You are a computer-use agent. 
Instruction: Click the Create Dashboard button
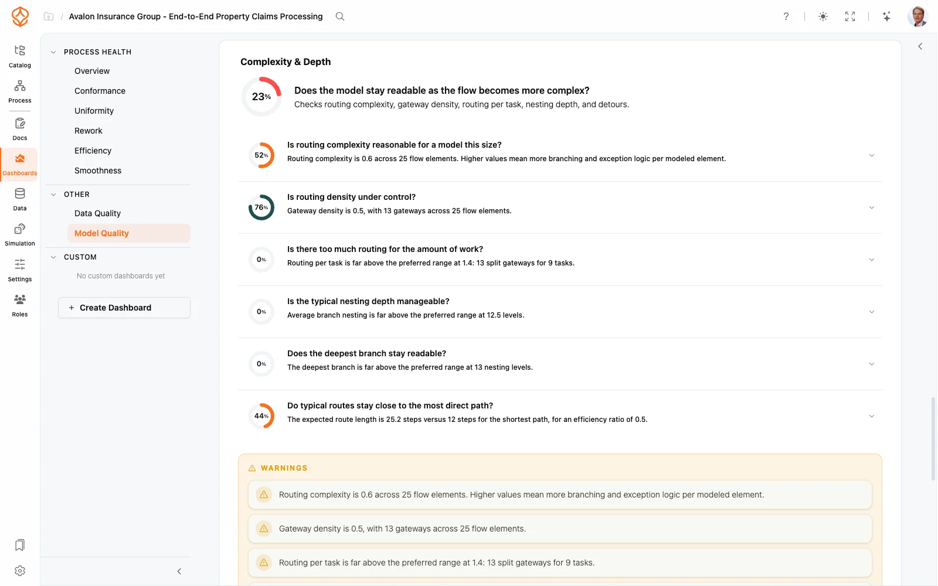[x=124, y=308]
